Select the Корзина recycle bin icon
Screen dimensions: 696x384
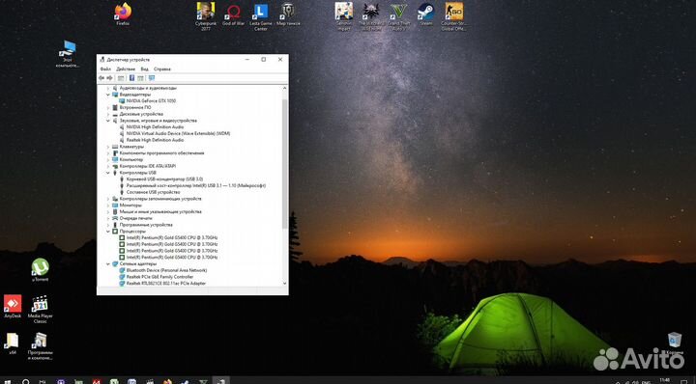pyautogui.click(x=675, y=343)
